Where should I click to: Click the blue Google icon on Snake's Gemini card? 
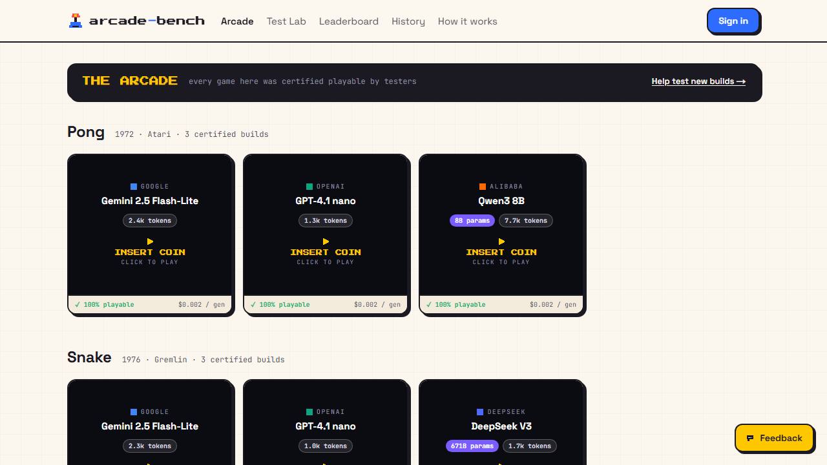click(x=134, y=412)
